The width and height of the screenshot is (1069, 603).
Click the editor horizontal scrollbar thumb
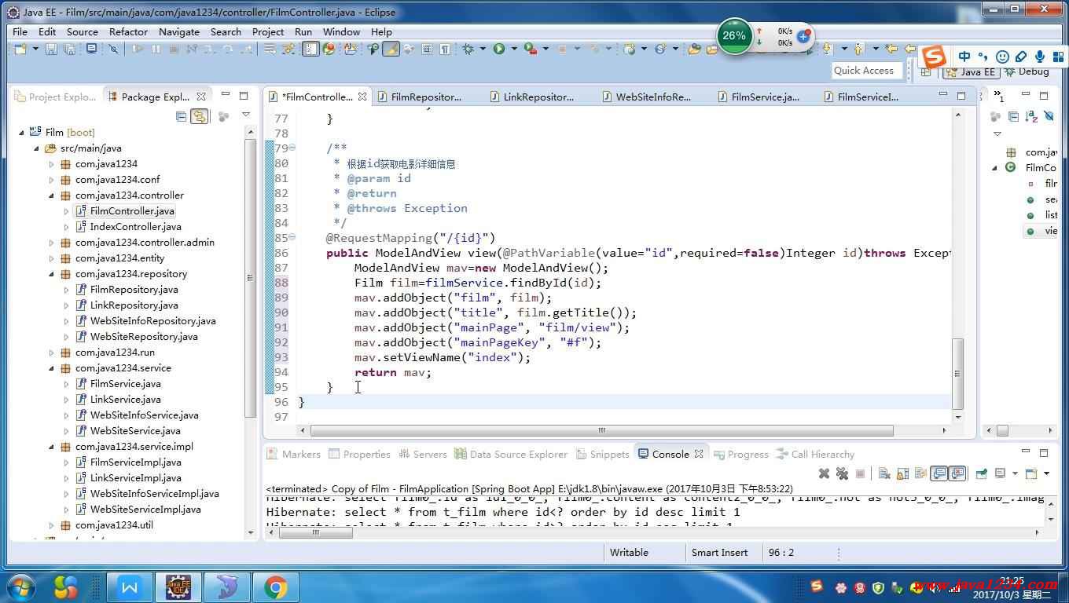coord(602,430)
